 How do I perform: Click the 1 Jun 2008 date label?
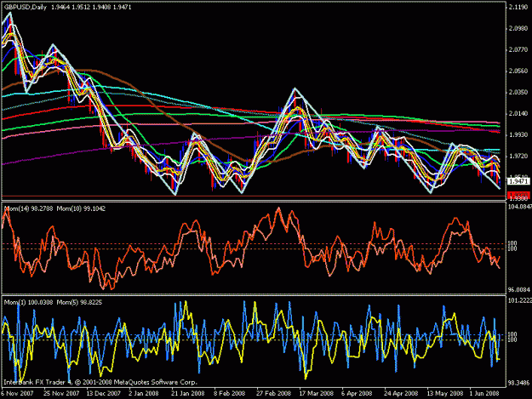tap(484, 393)
